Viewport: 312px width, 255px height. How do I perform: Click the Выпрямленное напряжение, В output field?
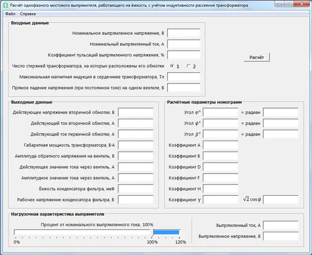(281, 236)
